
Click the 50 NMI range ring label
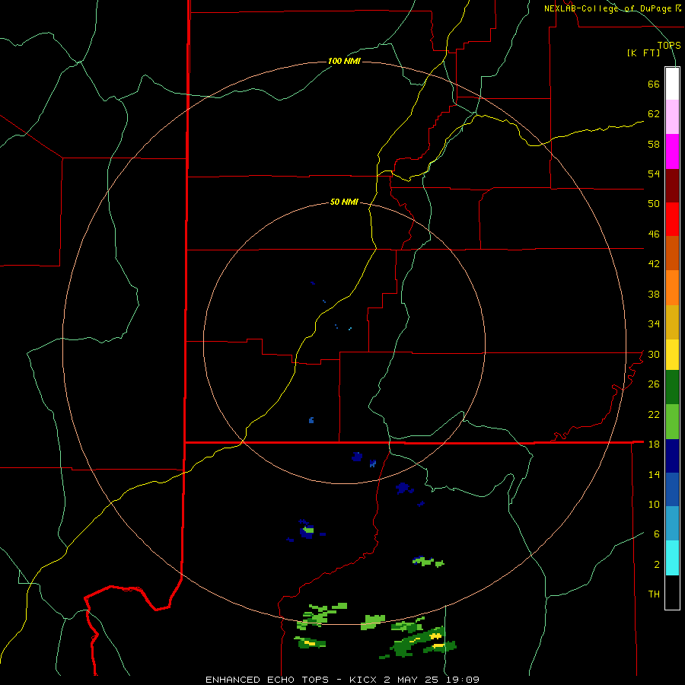344,202
